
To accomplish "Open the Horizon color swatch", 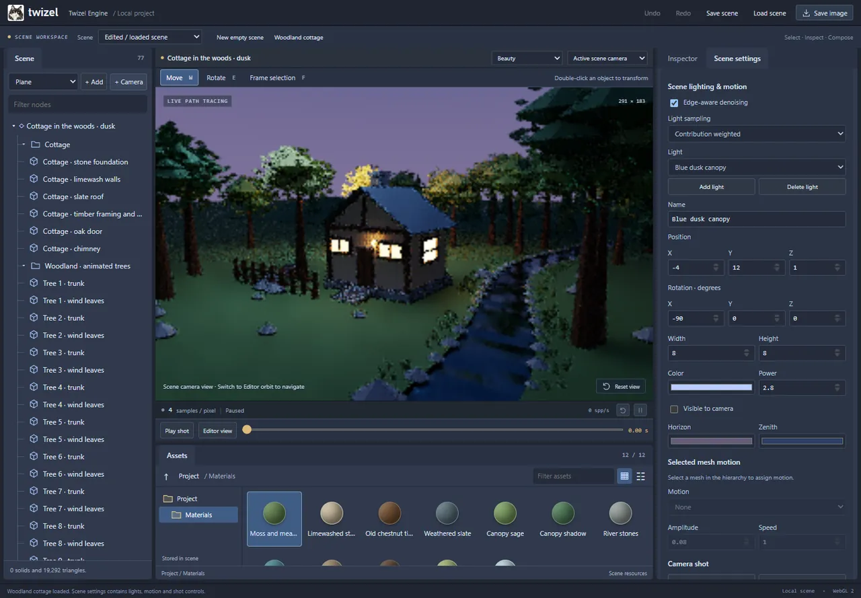I will click(x=712, y=441).
